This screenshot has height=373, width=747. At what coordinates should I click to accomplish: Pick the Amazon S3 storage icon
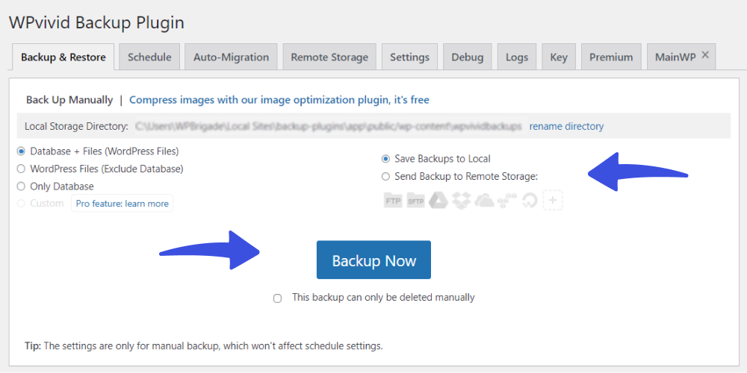507,201
